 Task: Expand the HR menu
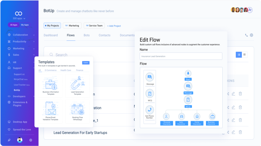(21, 62)
